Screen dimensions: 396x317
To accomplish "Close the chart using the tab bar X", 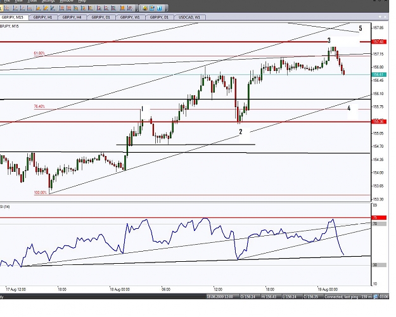I will (x=385, y=17).
